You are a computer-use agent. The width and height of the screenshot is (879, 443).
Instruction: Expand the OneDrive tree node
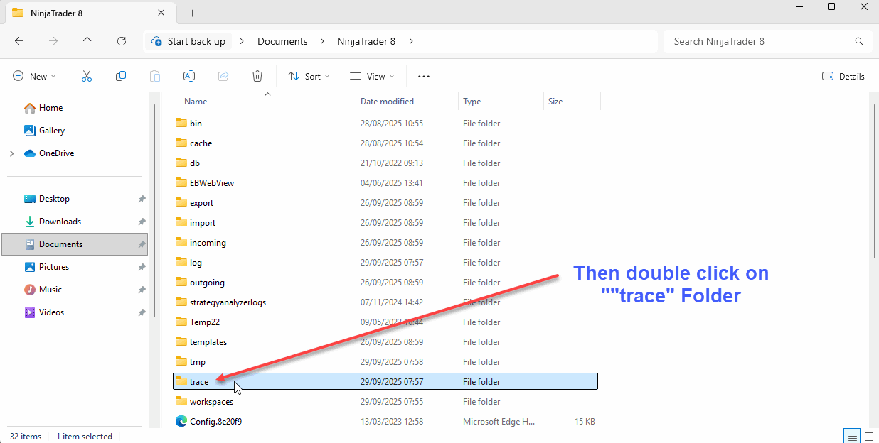point(11,153)
